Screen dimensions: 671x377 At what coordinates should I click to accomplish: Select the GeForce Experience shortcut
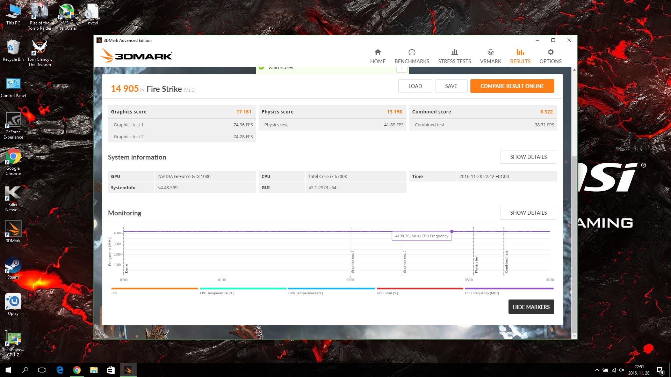click(x=13, y=125)
